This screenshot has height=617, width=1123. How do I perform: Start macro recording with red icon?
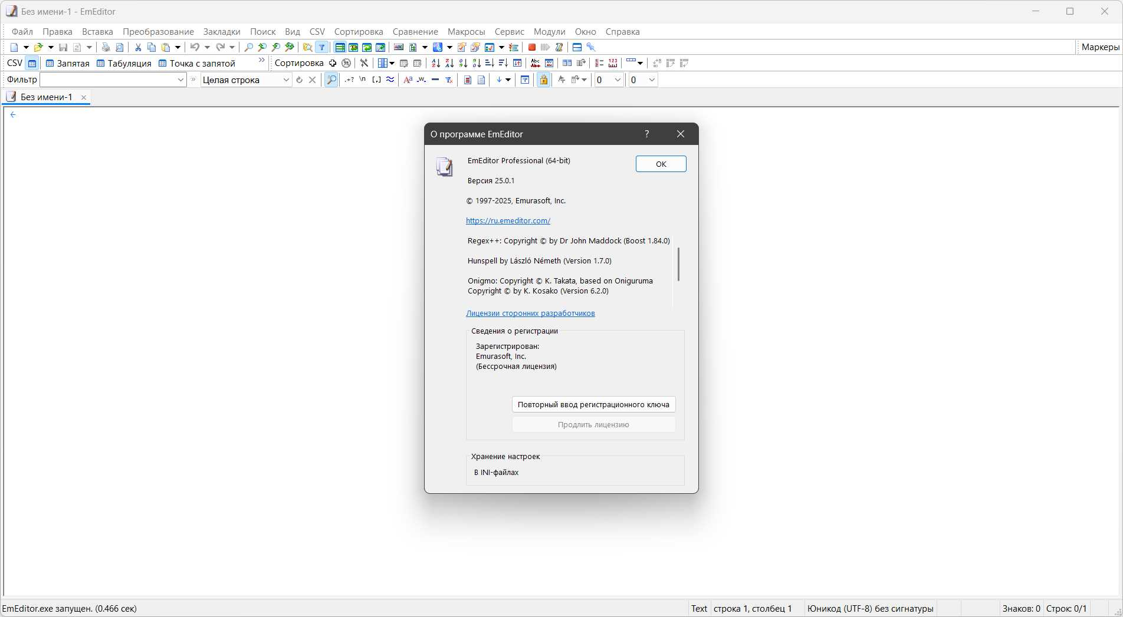tap(531, 47)
